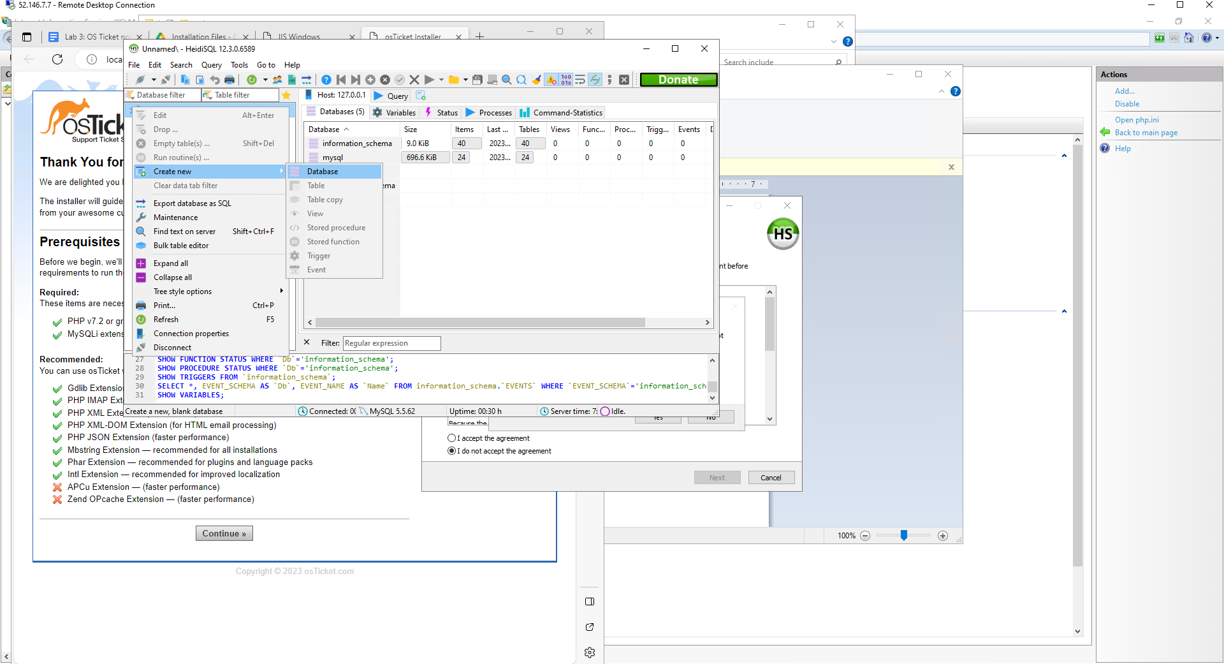Image resolution: width=1224 pixels, height=664 pixels.
Task: Click the CSV export grid rows icon
Action: click(x=292, y=80)
